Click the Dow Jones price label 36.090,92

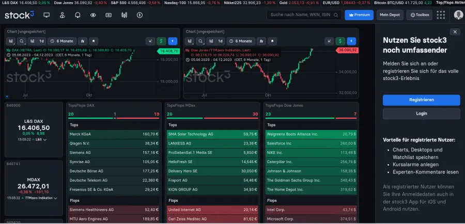click(x=347, y=51)
